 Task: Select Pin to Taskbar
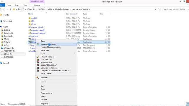pos(46,73)
